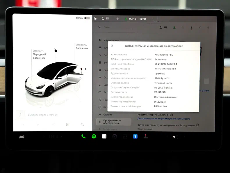Select AMD Ryzen processor value
The width and height of the screenshot is (230, 173).
tap(162, 78)
